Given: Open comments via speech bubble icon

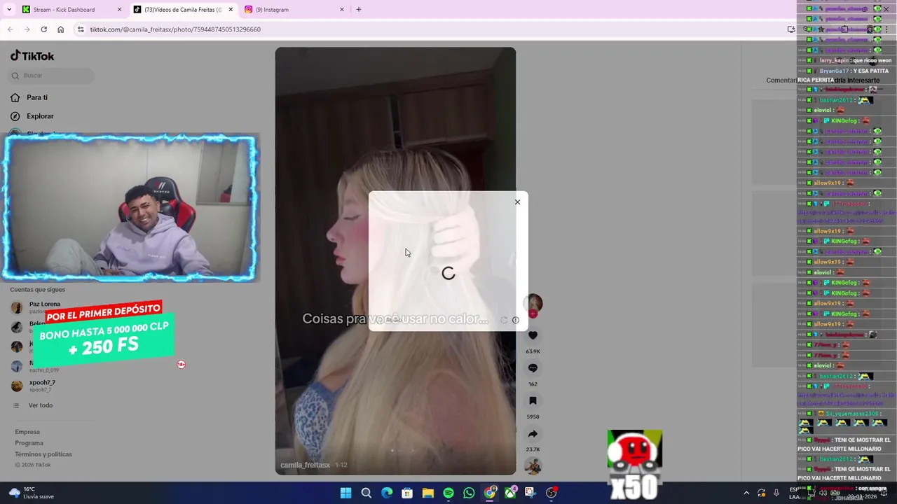Looking at the screenshot, I should 533,368.
